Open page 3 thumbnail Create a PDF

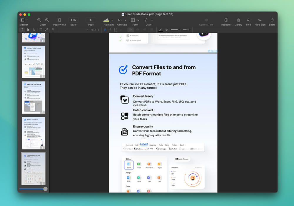coord(34,98)
